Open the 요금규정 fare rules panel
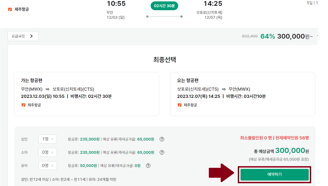Viewport: 328px width, 186px height. click(23, 36)
